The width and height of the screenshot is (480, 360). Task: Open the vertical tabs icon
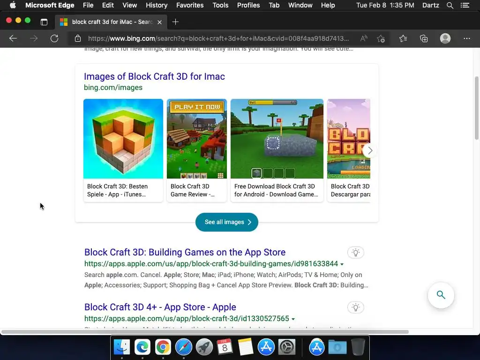click(x=44, y=22)
